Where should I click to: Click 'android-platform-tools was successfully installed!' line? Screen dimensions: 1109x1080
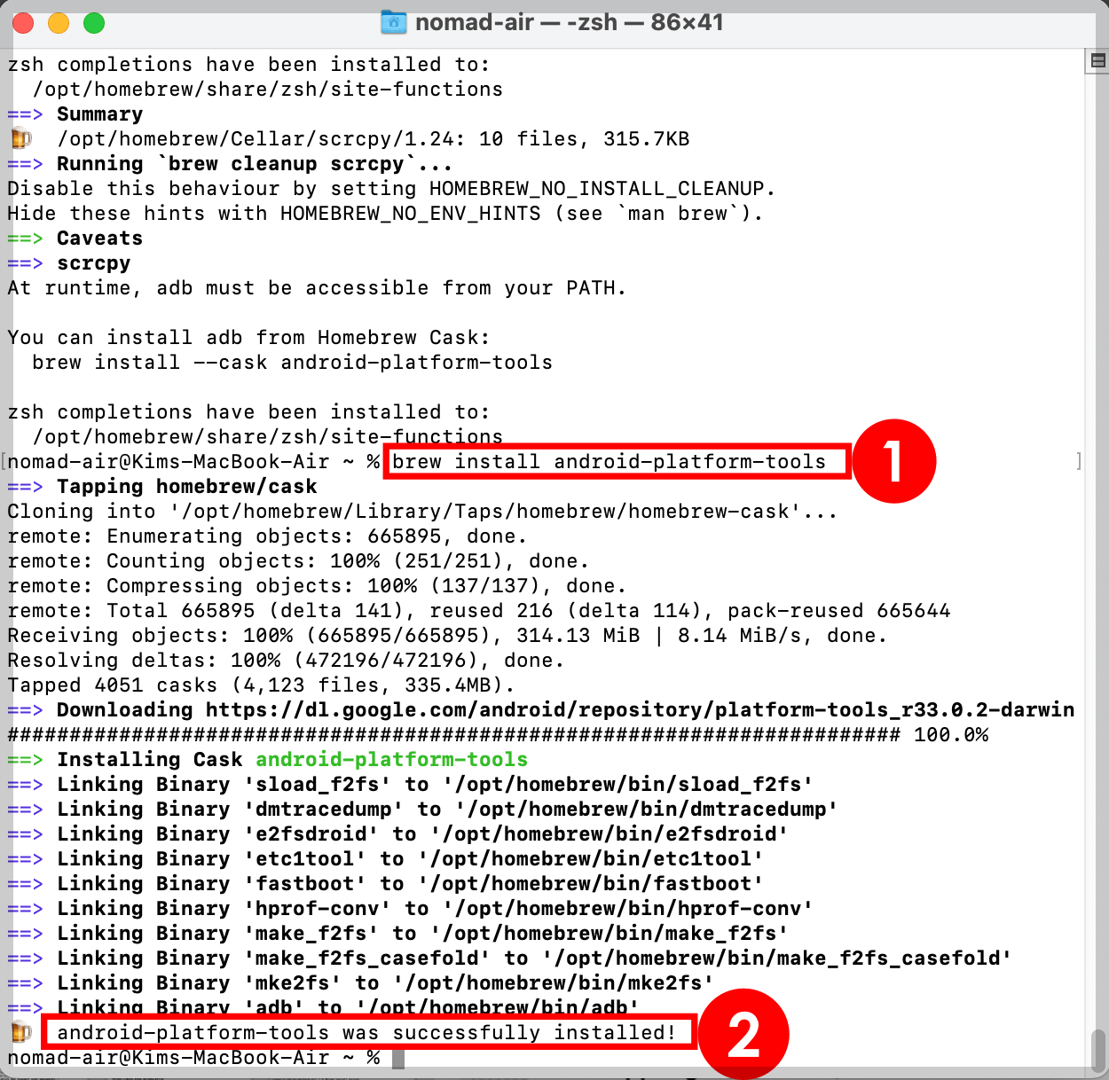point(366,1033)
